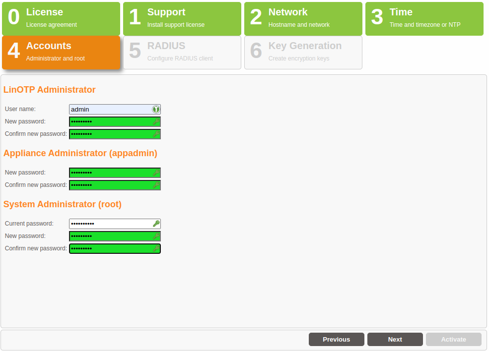Click key icon in LinOTP Confirm password field

pyautogui.click(x=156, y=134)
